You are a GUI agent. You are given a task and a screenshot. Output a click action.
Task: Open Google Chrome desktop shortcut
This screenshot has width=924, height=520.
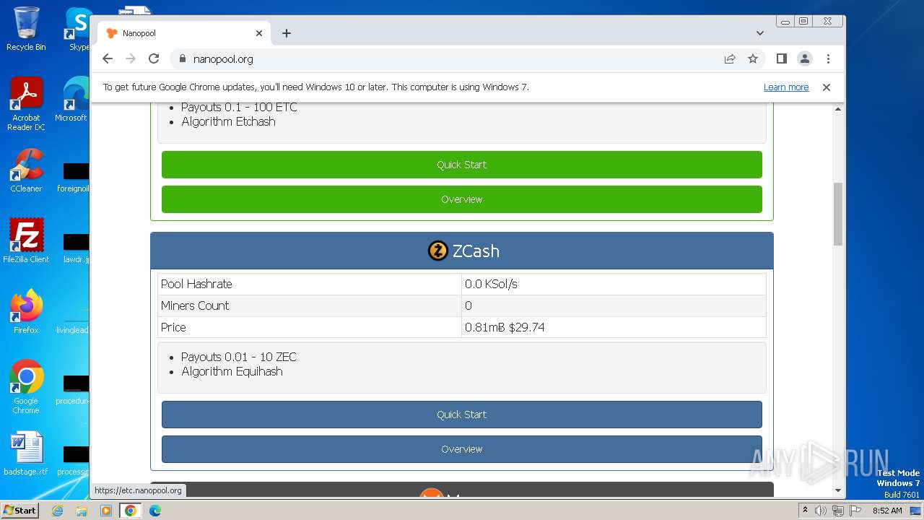(x=26, y=386)
